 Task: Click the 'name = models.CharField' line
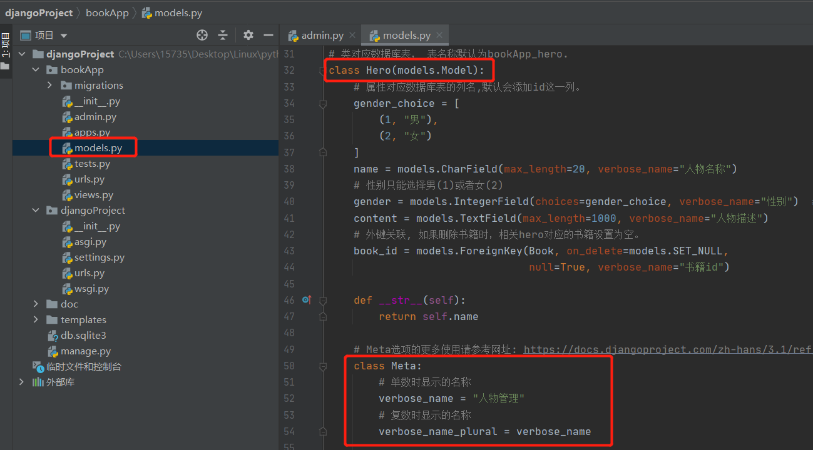tap(545, 169)
